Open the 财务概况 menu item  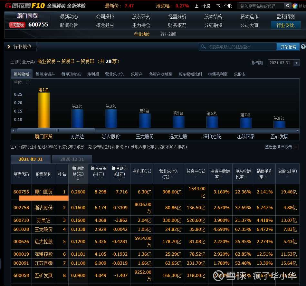click(x=177, y=25)
